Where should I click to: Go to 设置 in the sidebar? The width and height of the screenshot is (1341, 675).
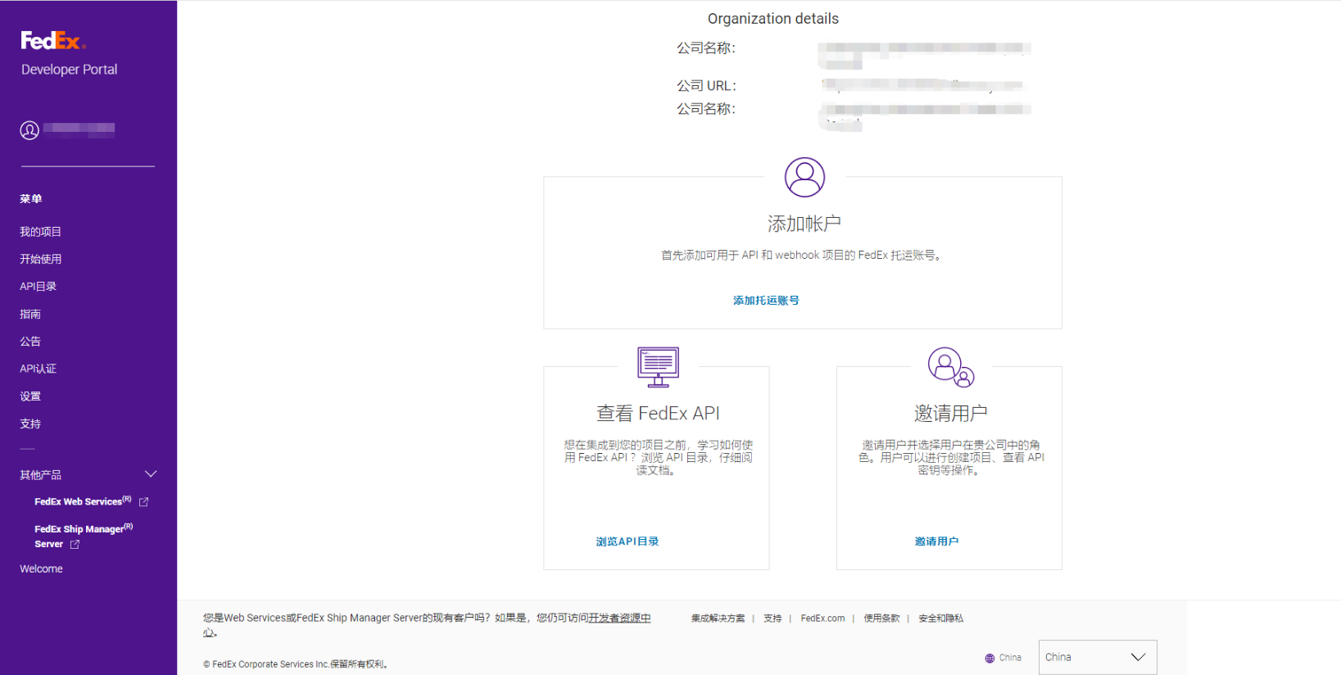[30, 396]
